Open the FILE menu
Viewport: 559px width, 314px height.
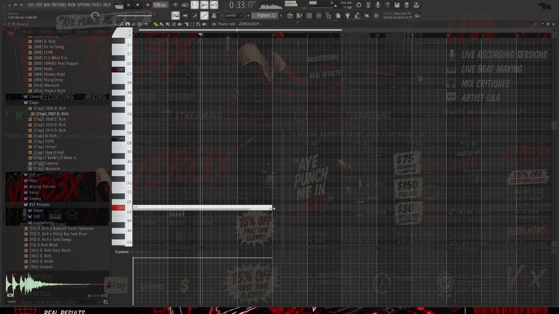click(31, 5)
